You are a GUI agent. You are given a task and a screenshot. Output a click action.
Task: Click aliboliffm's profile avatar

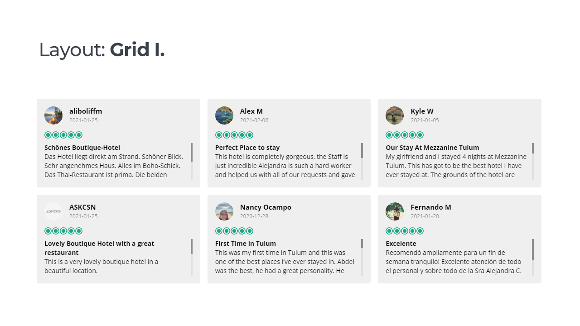click(x=53, y=115)
